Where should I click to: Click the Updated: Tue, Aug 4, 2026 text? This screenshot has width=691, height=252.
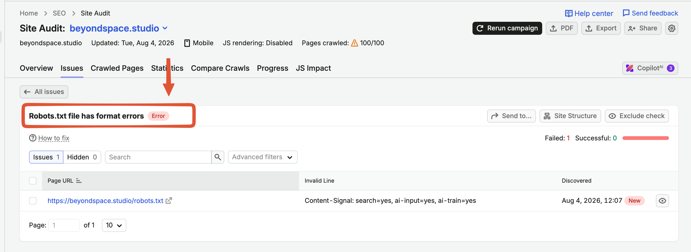133,43
